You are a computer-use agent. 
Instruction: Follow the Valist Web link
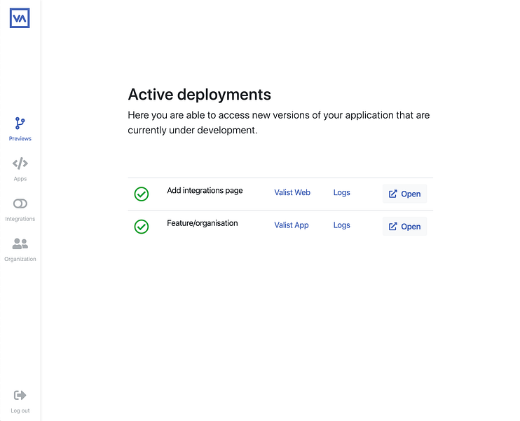click(292, 192)
